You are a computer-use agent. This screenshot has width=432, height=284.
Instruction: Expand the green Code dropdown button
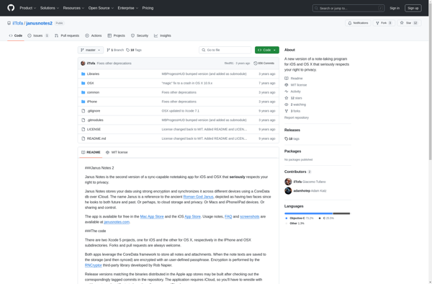[266, 50]
